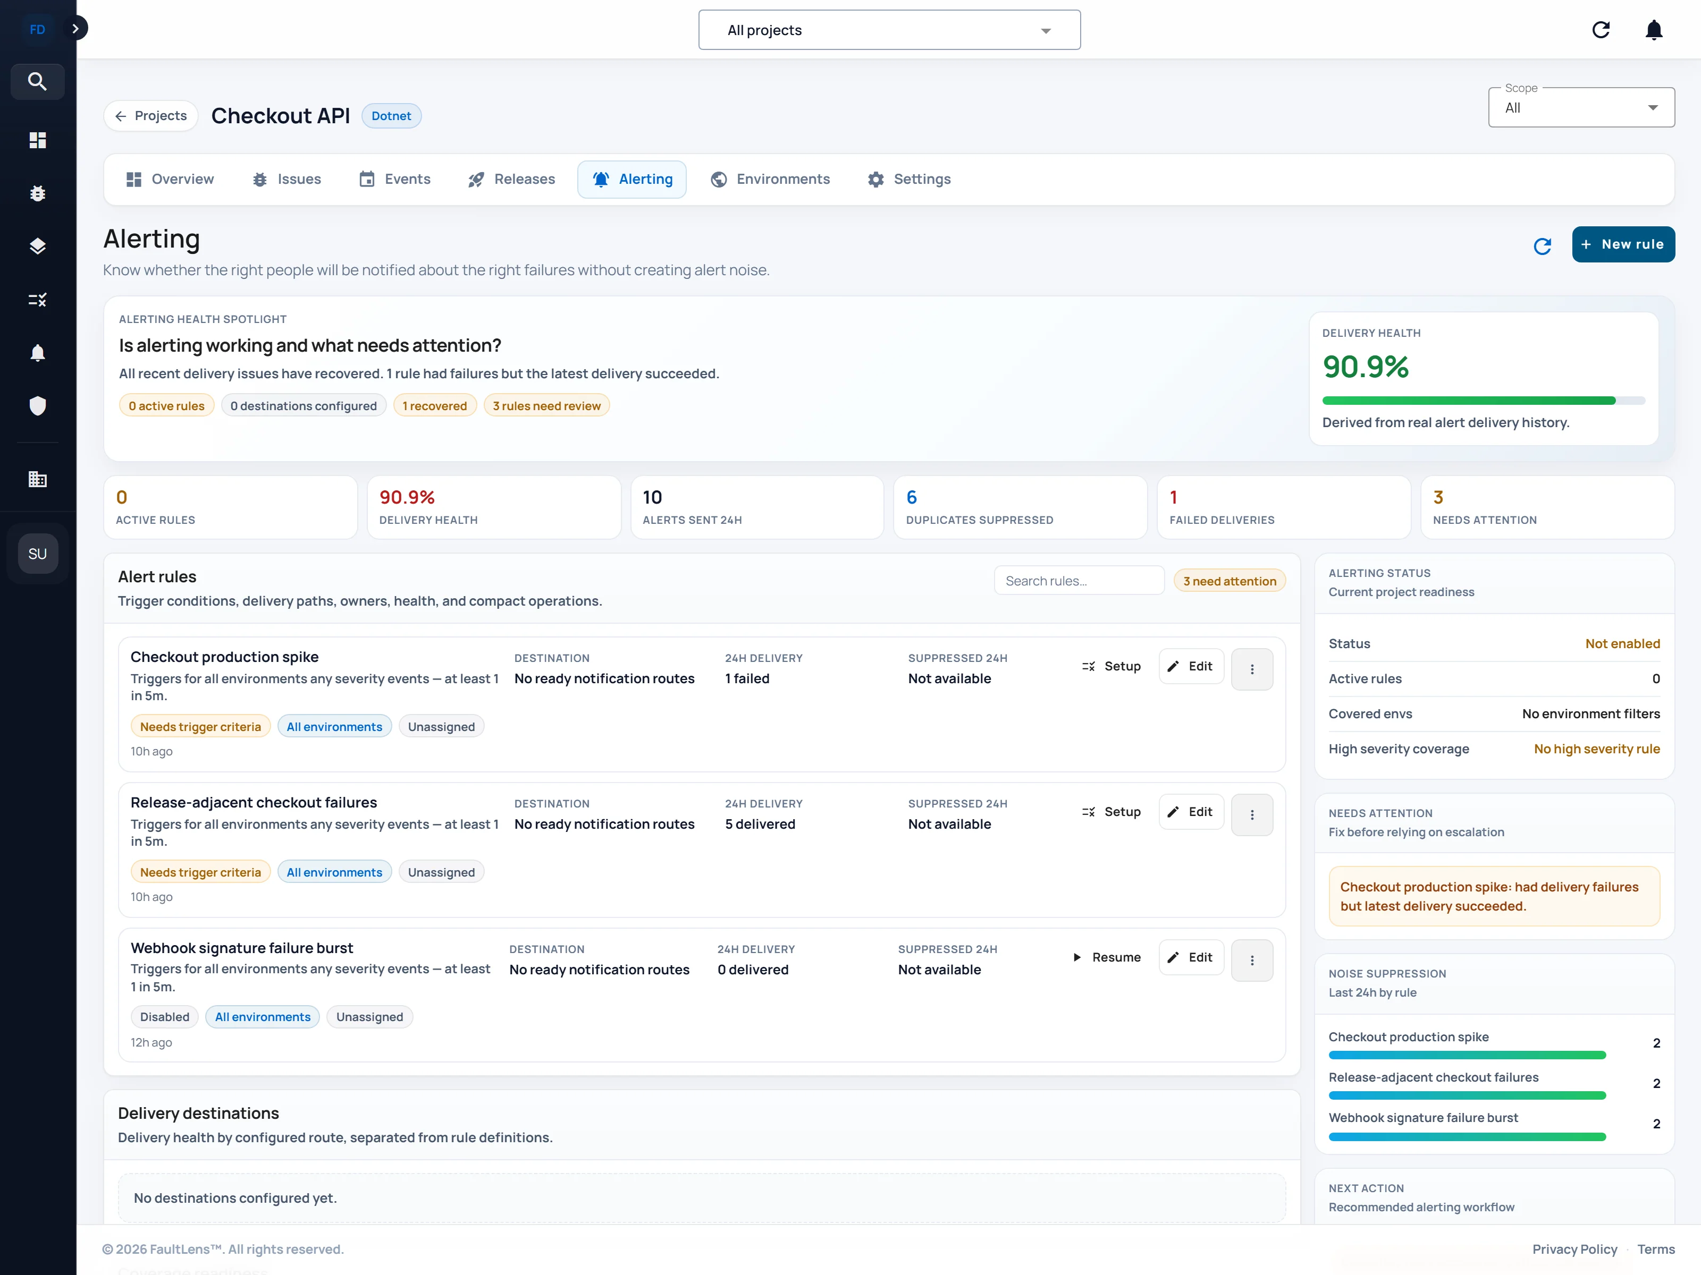Open the dashboard grid icon in sidebar

37,140
